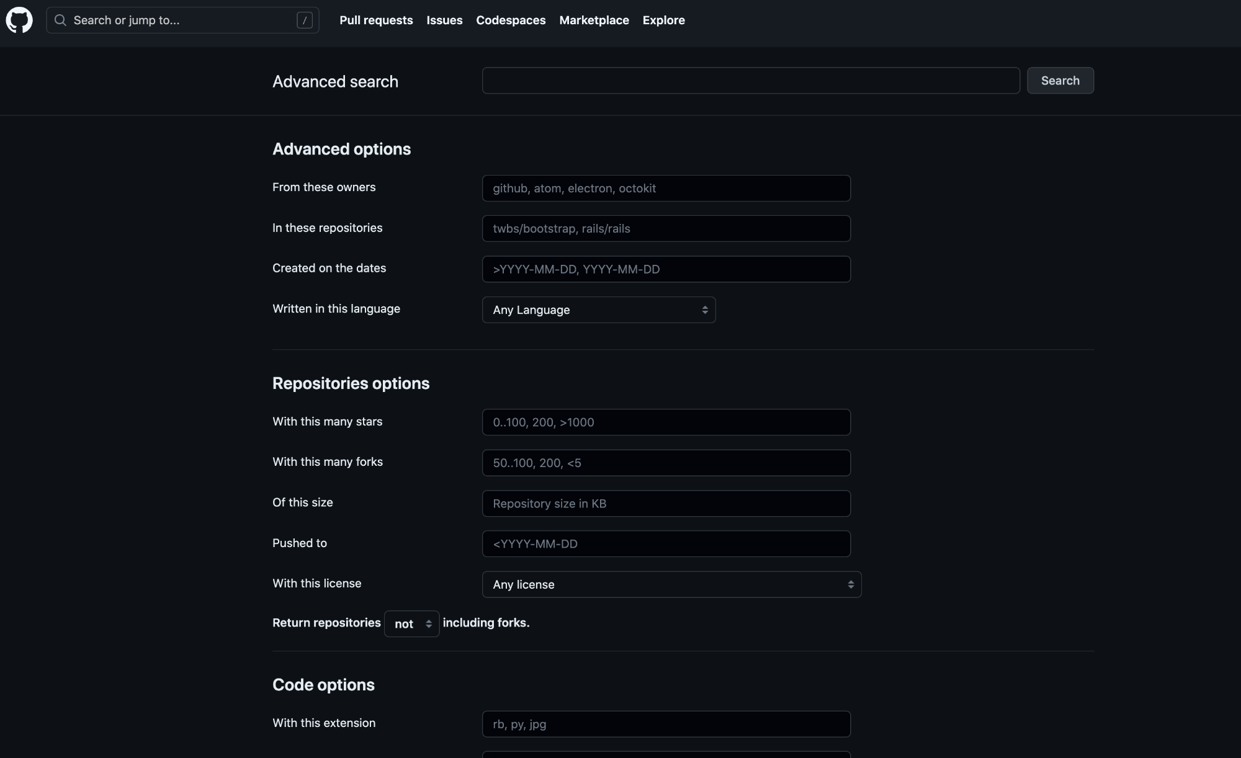Click the 'Pushed to' date input
This screenshot has height=758, width=1241.
point(666,543)
